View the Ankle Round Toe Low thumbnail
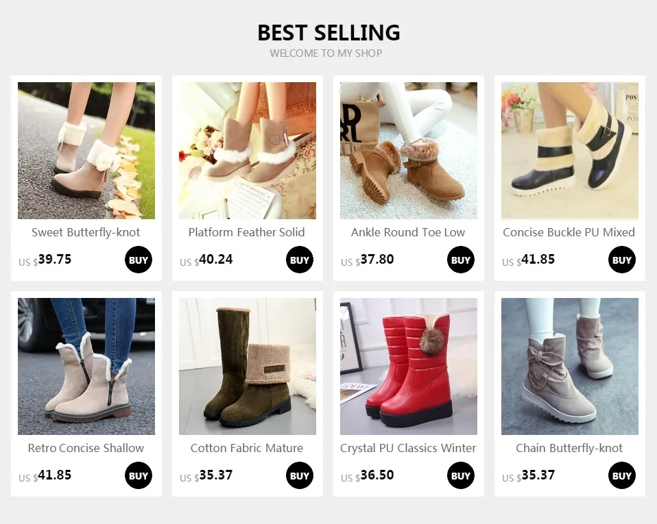Viewport: 657px width, 524px height. coord(409,151)
